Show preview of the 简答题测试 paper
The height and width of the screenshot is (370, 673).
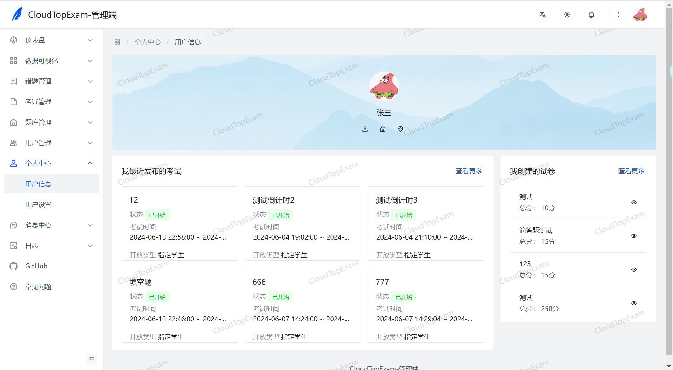(x=634, y=236)
